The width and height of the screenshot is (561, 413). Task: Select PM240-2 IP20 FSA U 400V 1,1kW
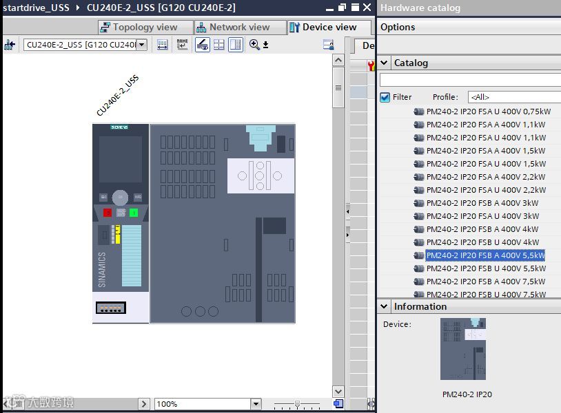(x=486, y=138)
